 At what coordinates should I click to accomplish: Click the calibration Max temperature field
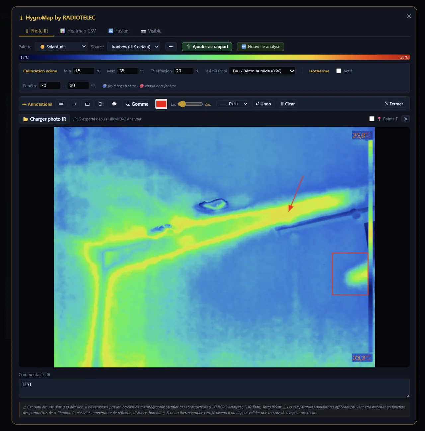[x=127, y=71]
